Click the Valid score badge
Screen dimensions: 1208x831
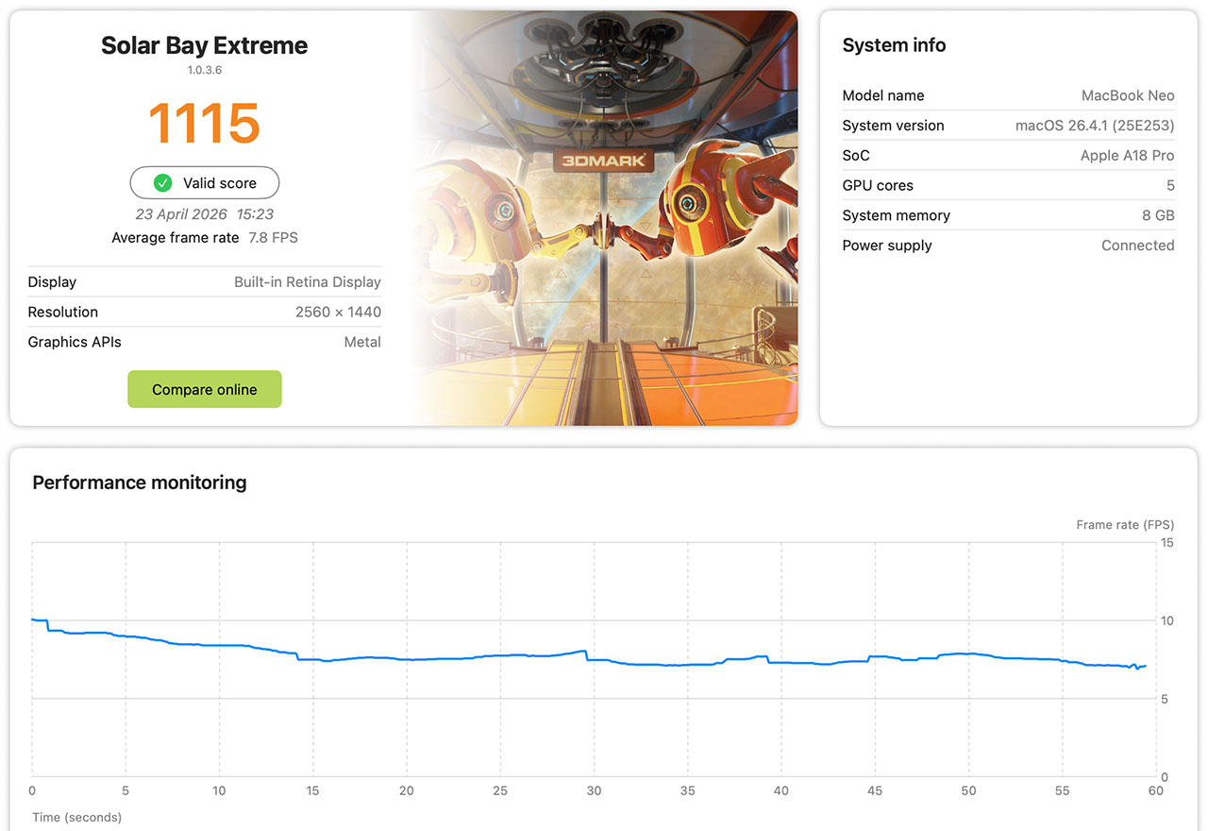pos(204,182)
